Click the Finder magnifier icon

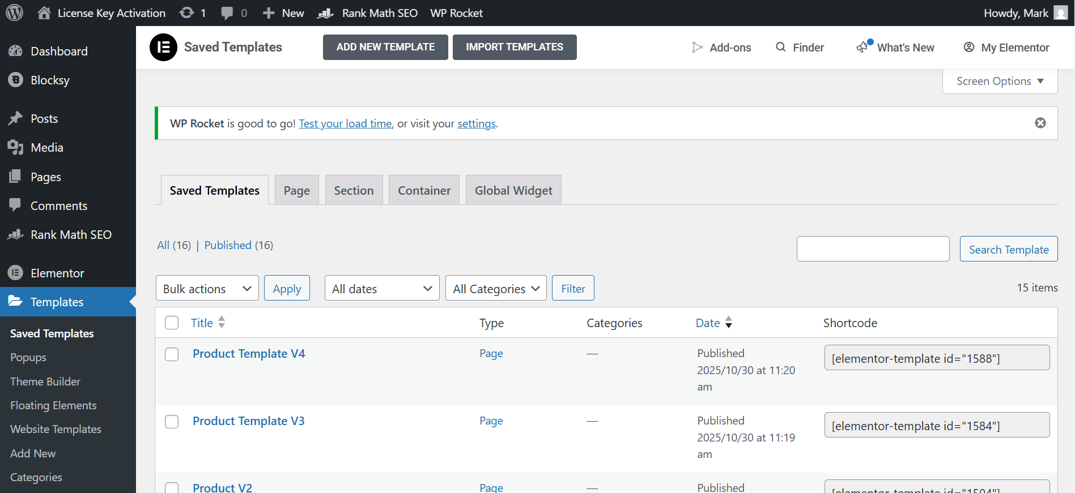(x=781, y=47)
